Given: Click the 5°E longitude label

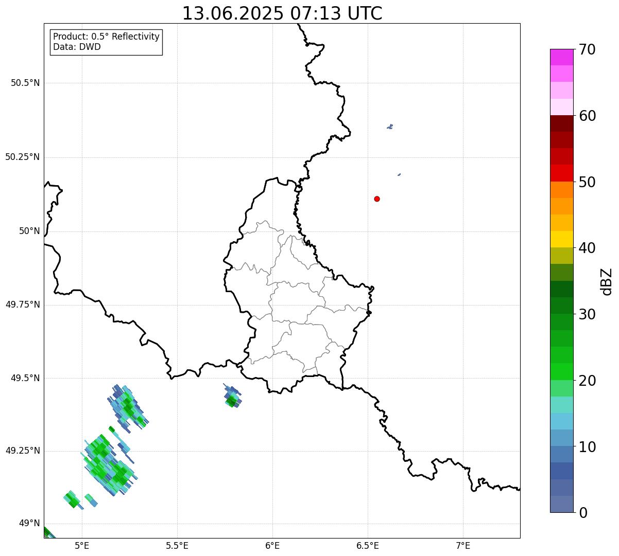Looking at the screenshot, I should [82, 545].
